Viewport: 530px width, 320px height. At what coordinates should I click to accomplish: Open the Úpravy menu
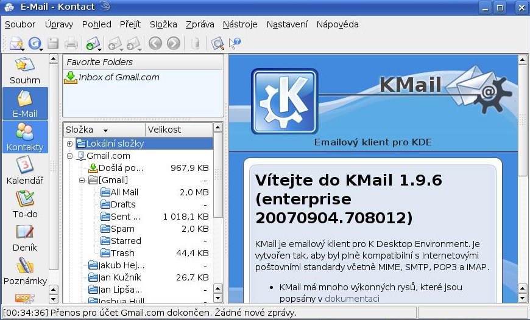point(59,24)
